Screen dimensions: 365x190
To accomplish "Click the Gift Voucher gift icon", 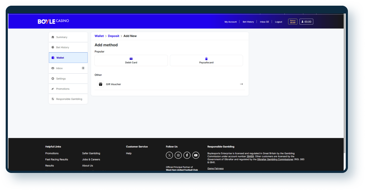I will 101,84.
